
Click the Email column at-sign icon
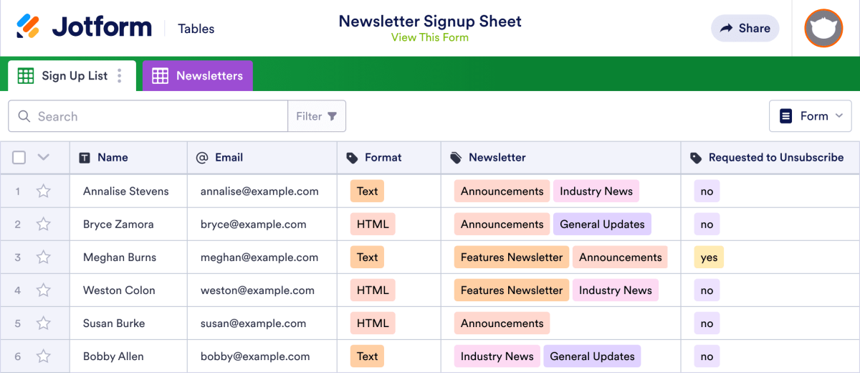(201, 158)
